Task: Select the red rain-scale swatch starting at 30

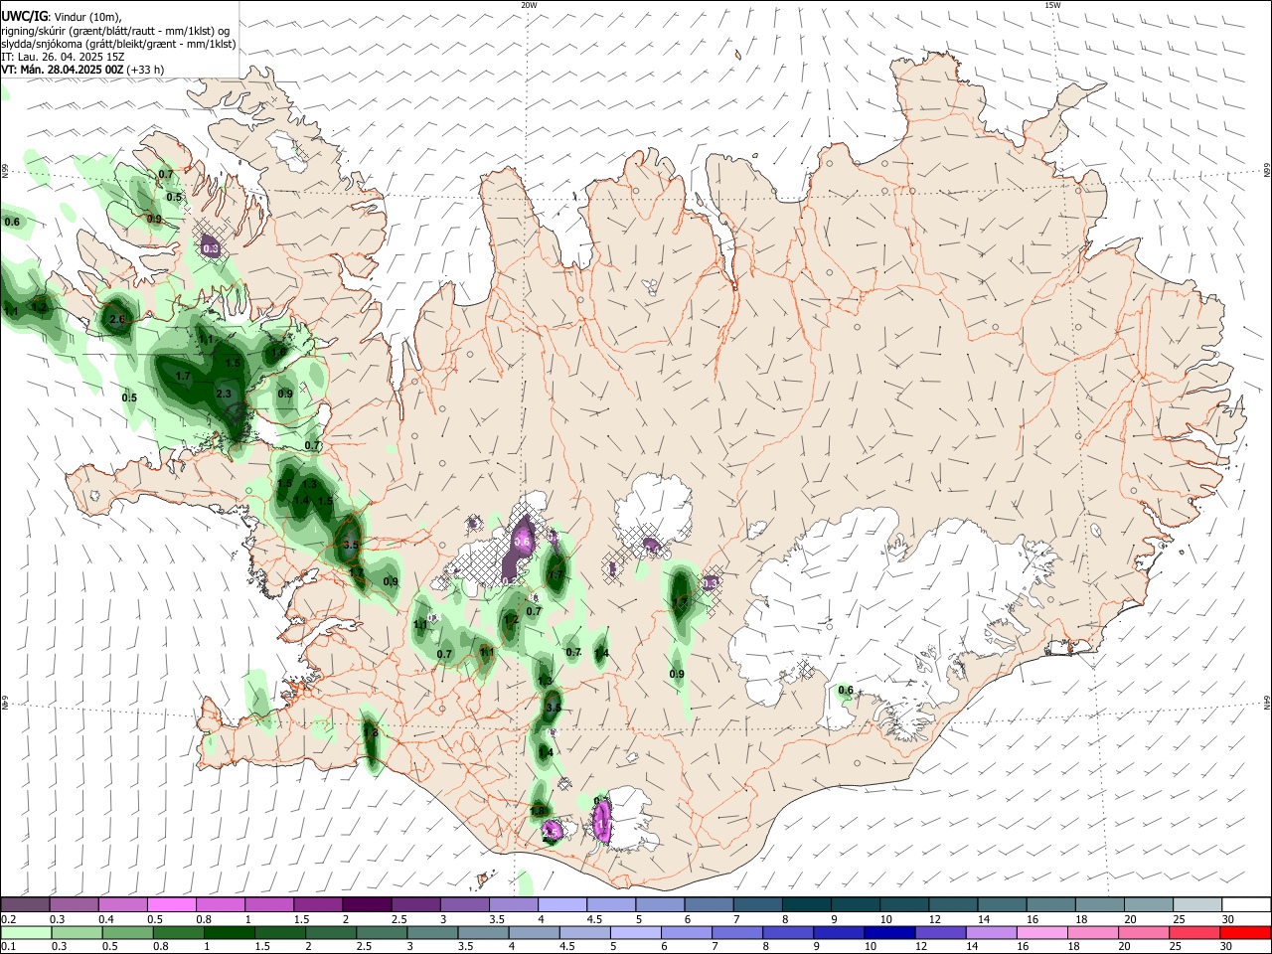Action: 1244,932
